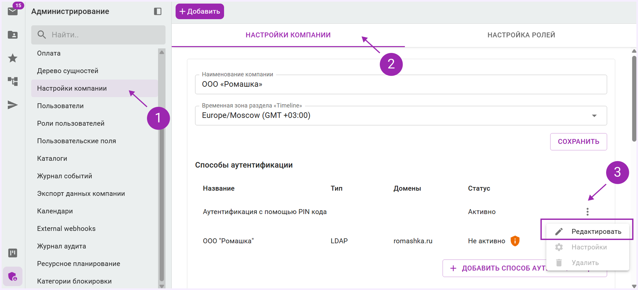The width and height of the screenshot is (638, 290).
Task: Click the send paper-plane icon
Action: [13, 105]
